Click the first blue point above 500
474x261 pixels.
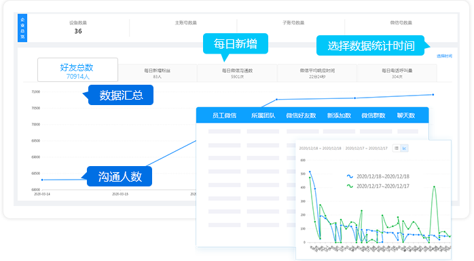coord(310,172)
